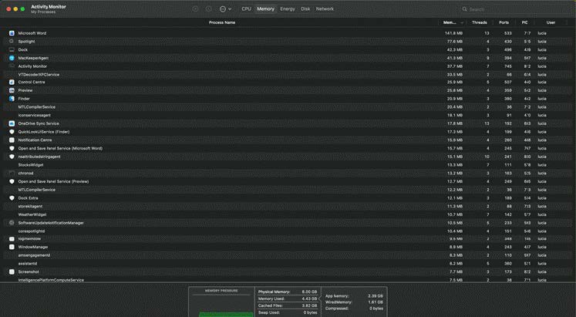Sort by PID column header
This screenshot has height=317, width=576.
coord(525,22)
